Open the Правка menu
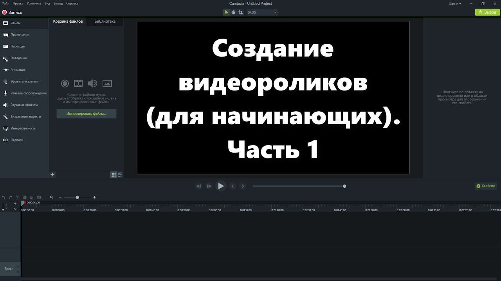Viewport: 501px width, 281px height. pyautogui.click(x=18, y=4)
